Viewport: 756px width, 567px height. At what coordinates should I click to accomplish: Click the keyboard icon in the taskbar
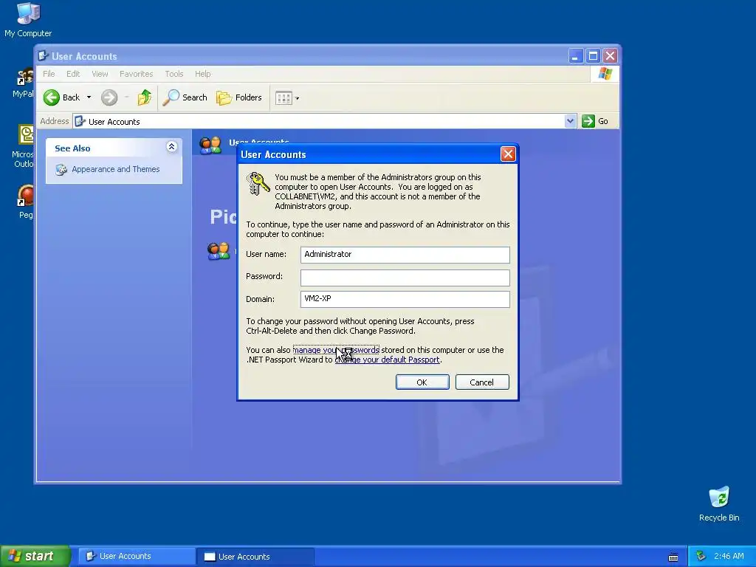coord(673,557)
